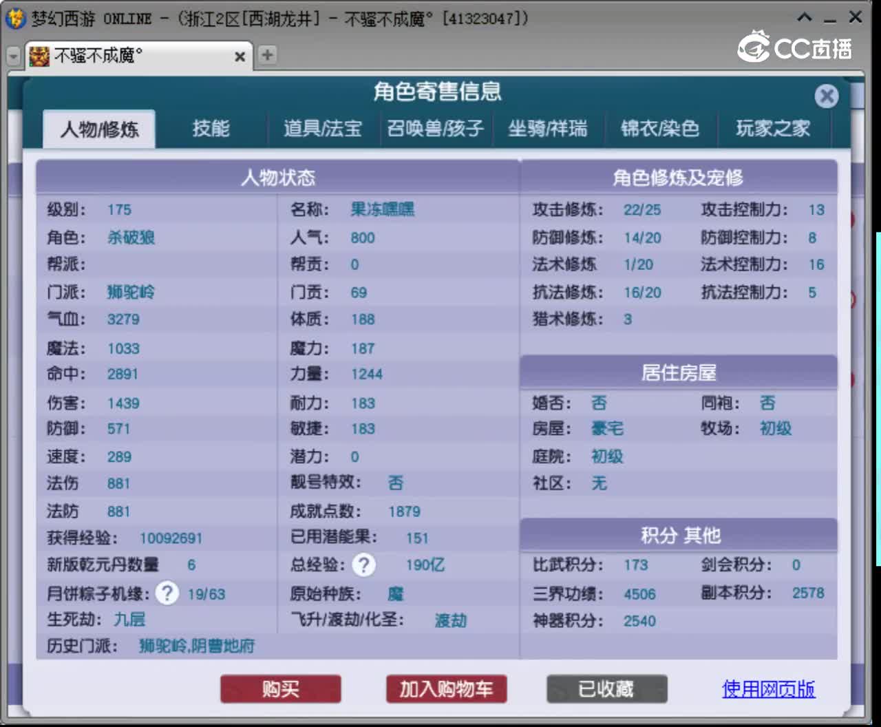
Task: Click the 副本积分 value 2578
Action: pos(808,593)
